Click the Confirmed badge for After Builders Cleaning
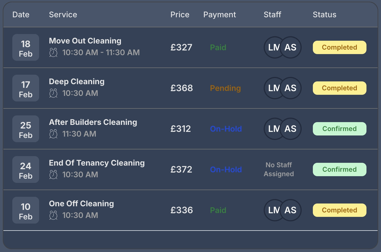Viewport: 381px width, 252px height. (x=339, y=129)
